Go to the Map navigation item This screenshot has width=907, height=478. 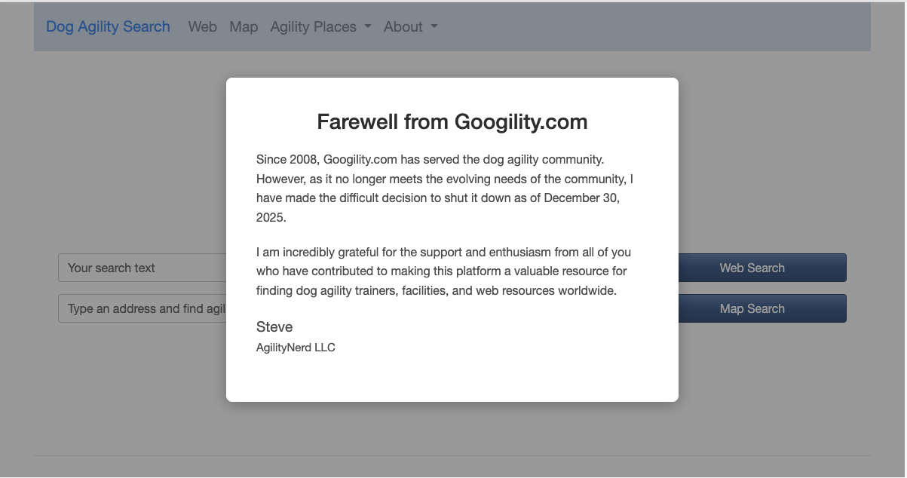[x=244, y=26]
